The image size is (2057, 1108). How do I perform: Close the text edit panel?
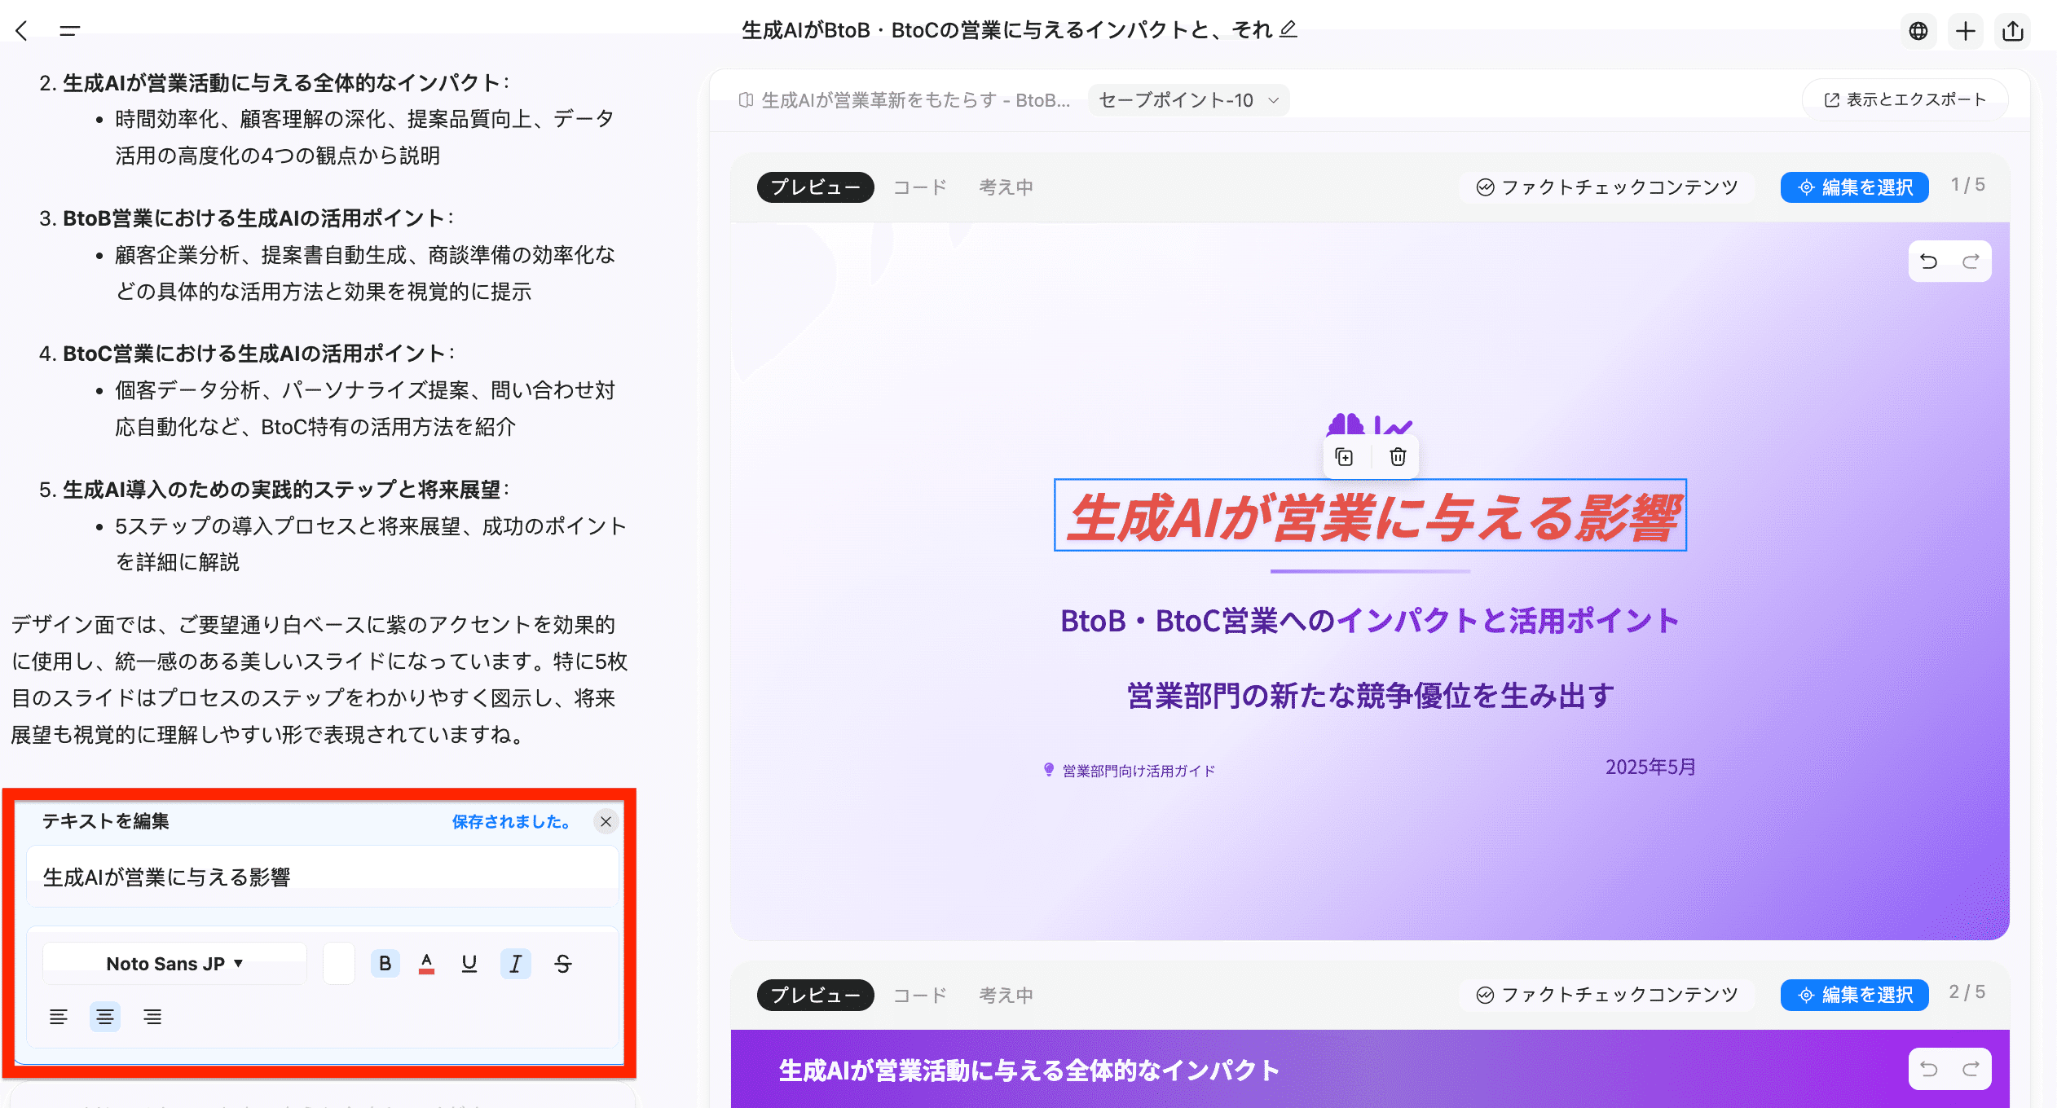(606, 821)
